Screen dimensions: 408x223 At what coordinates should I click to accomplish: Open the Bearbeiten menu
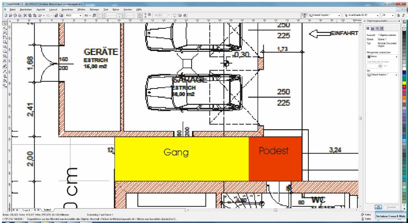[26, 9]
